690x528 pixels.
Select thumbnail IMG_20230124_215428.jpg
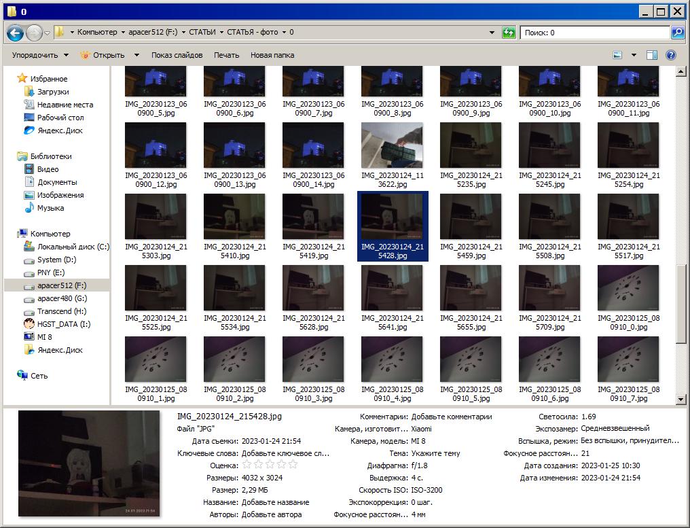(x=392, y=217)
